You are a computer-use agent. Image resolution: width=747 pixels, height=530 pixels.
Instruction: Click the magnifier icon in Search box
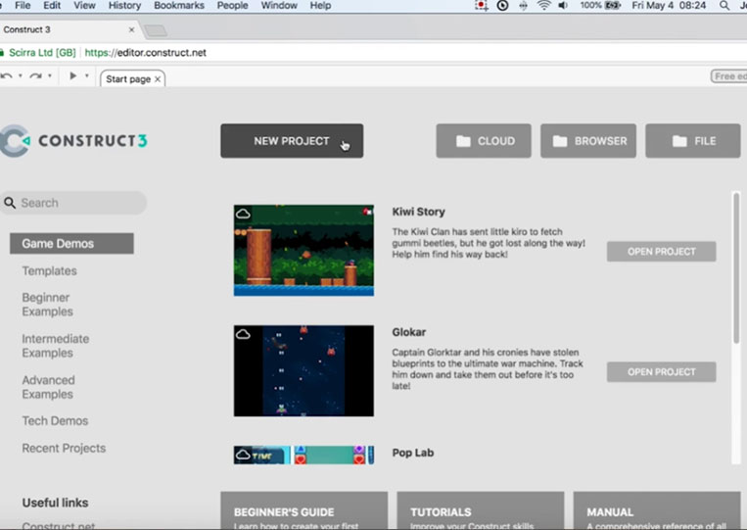click(x=10, y=203)
